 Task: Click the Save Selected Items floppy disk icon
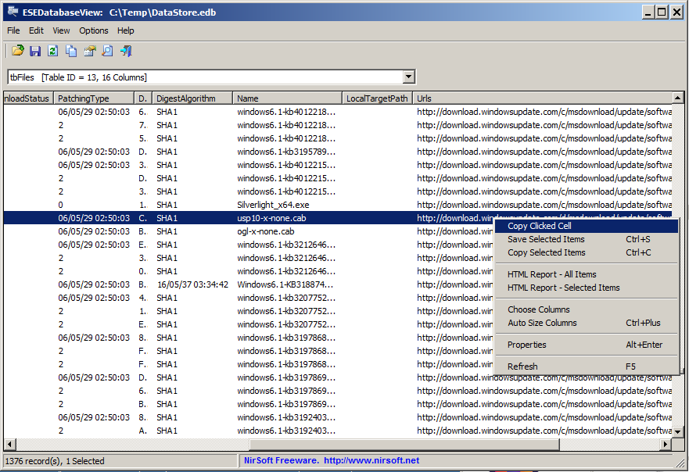tap(35, 51)
